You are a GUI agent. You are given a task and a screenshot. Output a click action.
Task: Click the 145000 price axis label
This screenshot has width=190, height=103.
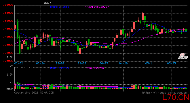(x=8, y=29)
